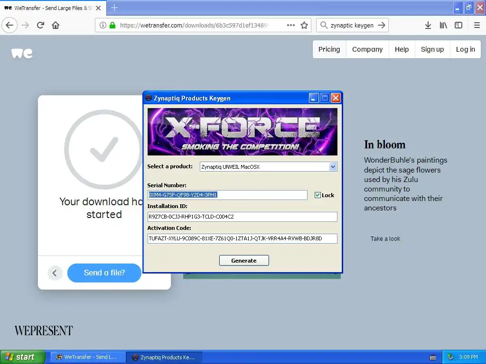Image resolution: width=486 pixels, height=364 pixels.
Task: Minimize the Zynaptiq Keygen window
Action: 314,98
